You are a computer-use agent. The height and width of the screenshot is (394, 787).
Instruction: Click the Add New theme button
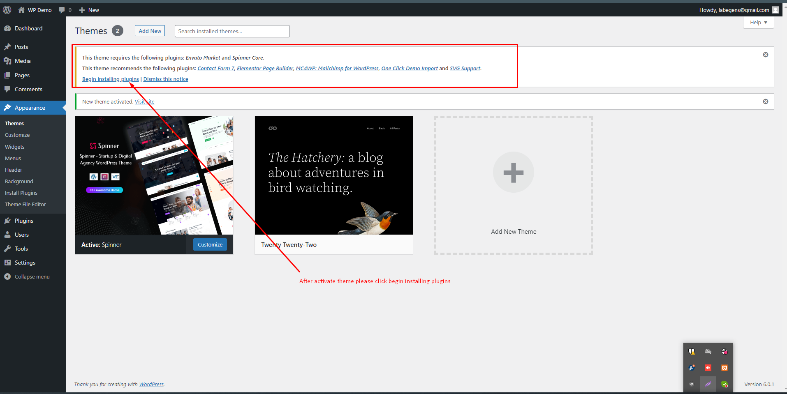(150, 31)
